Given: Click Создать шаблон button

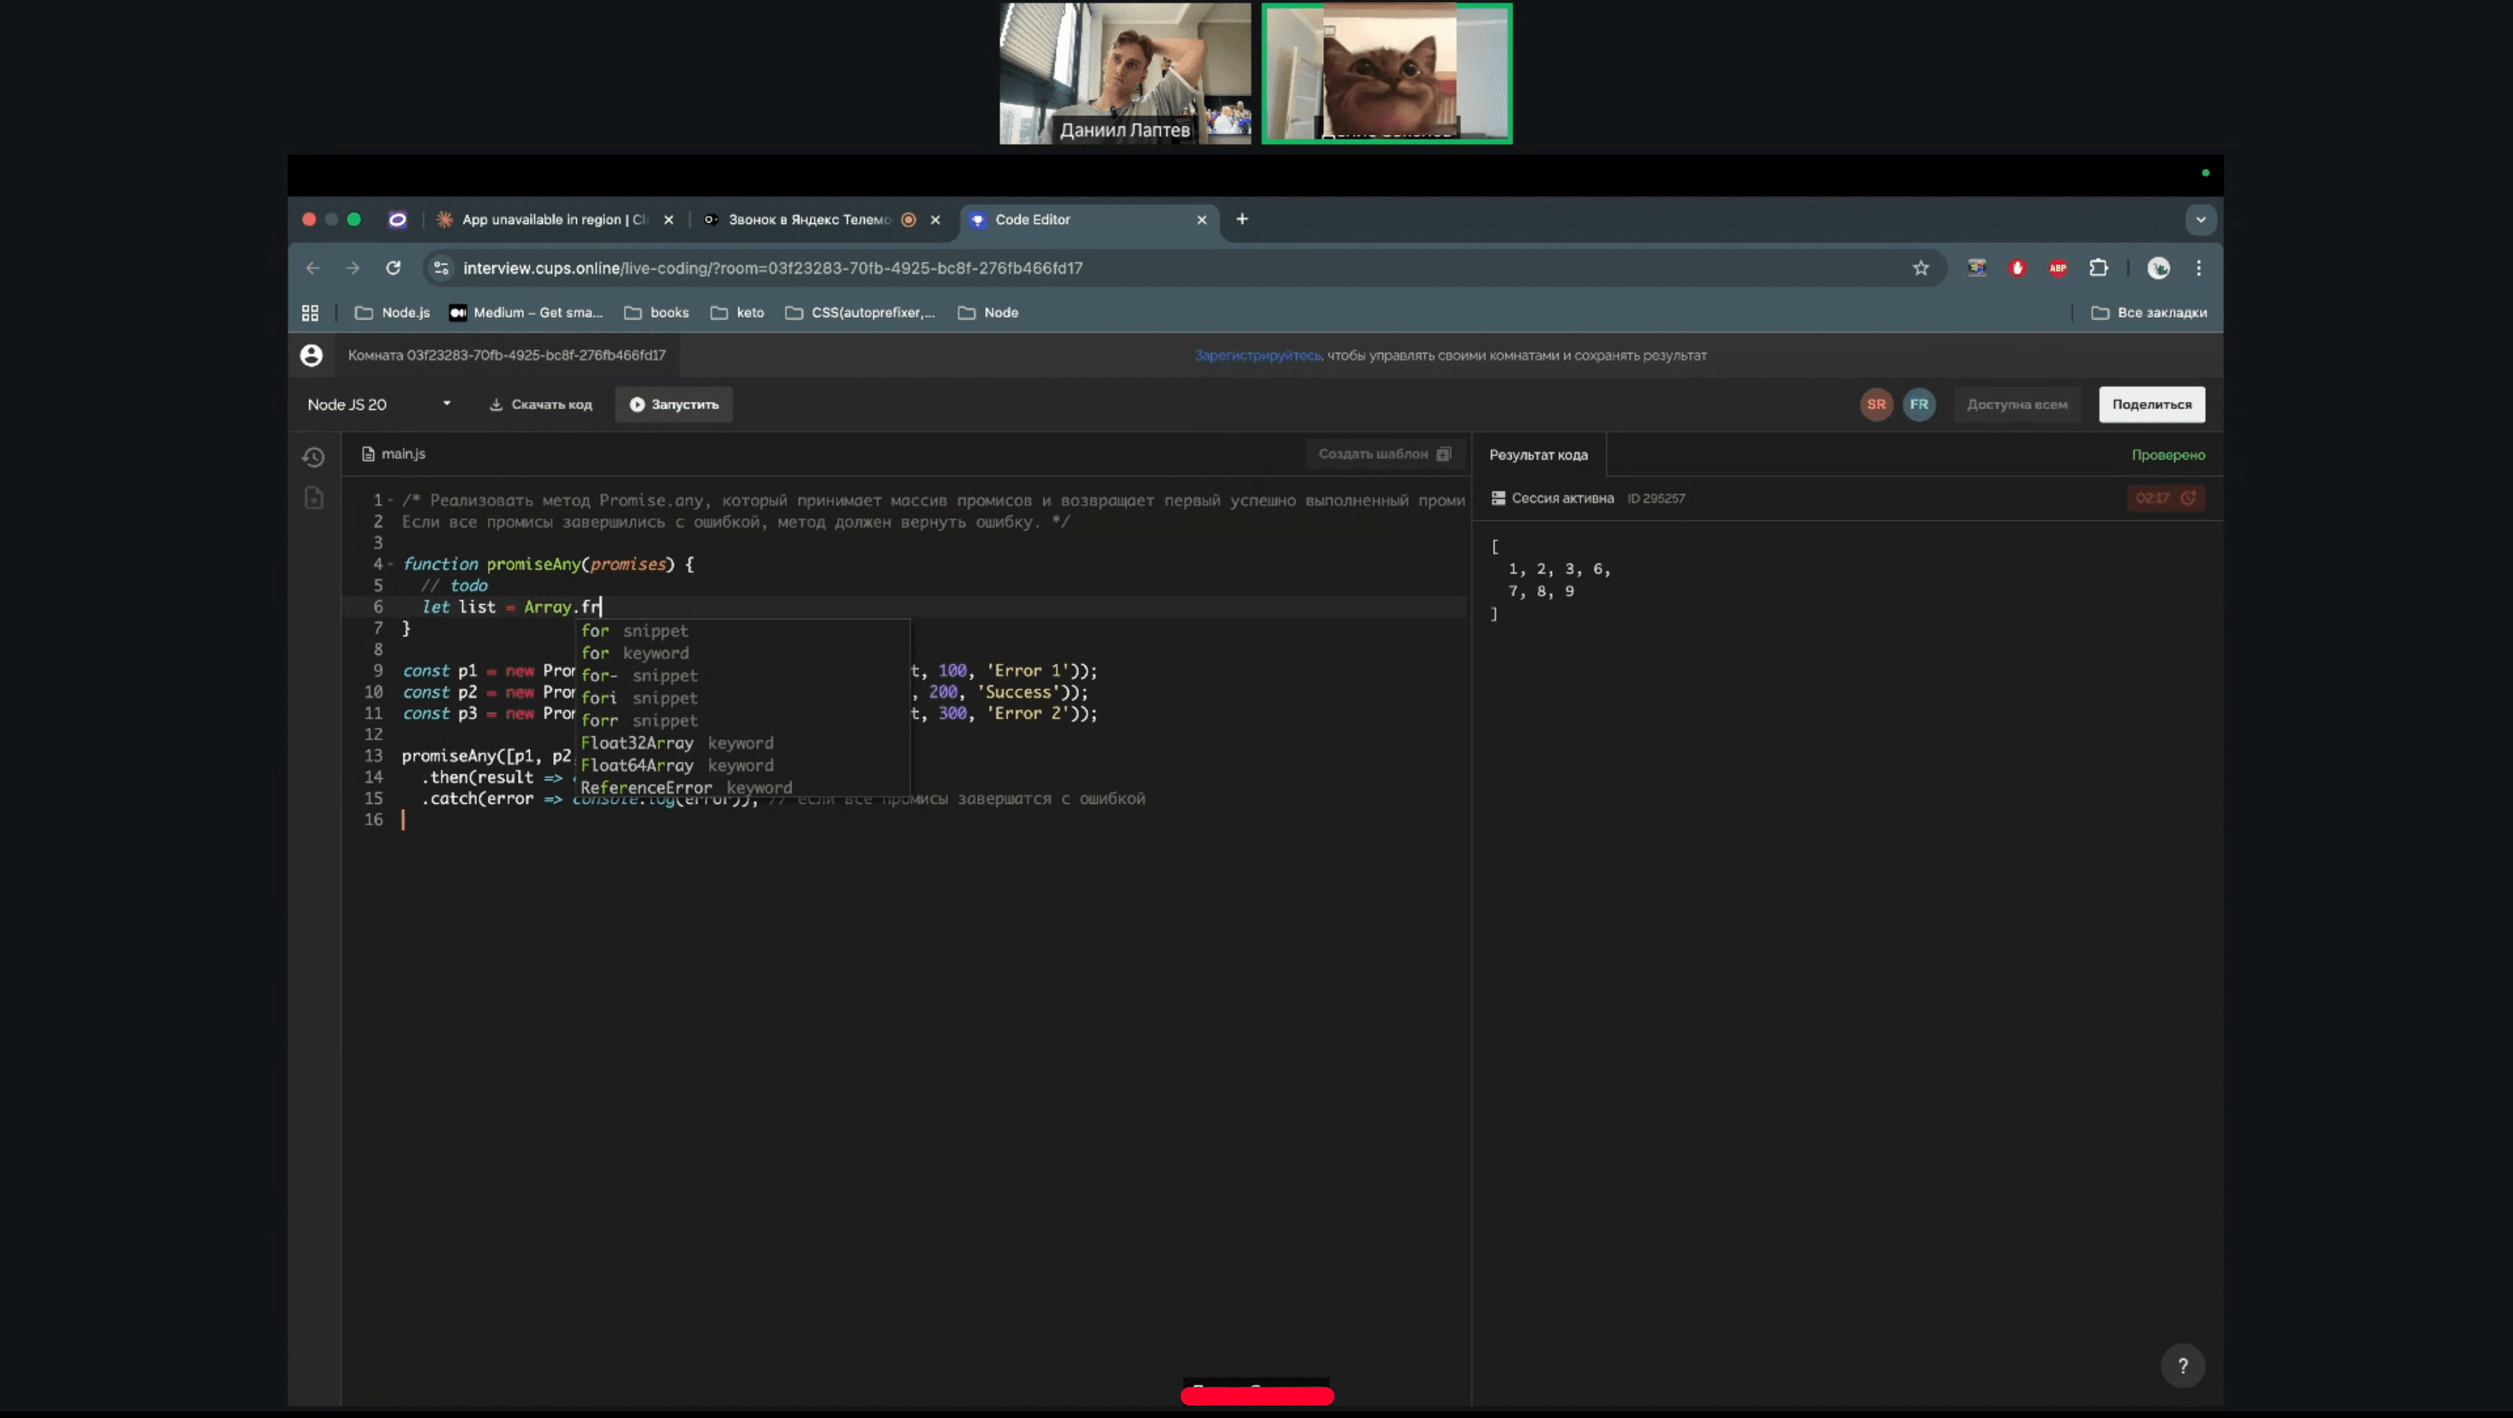Looking at the screenshot, I should point(1385,455).
